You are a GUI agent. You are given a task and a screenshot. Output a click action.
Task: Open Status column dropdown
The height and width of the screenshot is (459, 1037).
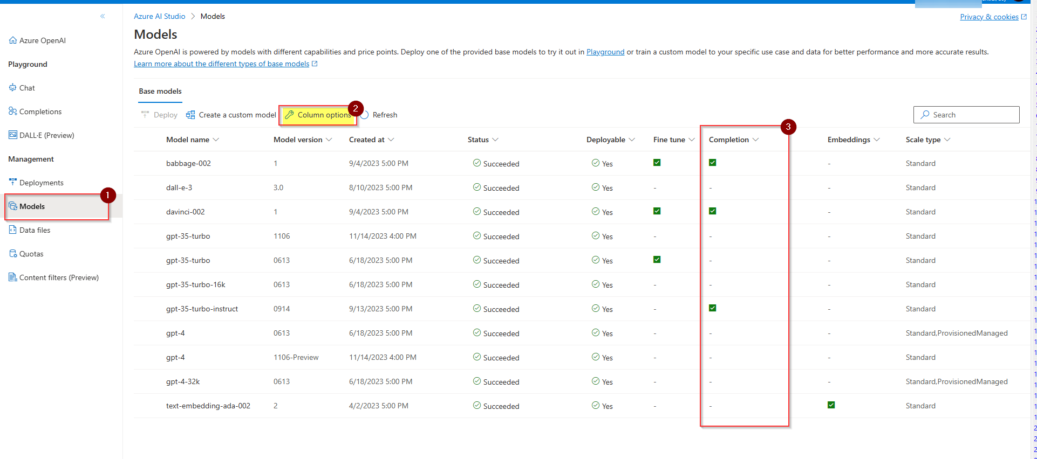[x=495, y=140]
